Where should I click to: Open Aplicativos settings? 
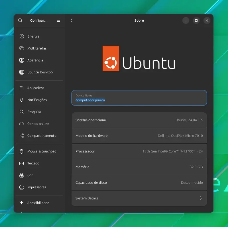point(39,88)
